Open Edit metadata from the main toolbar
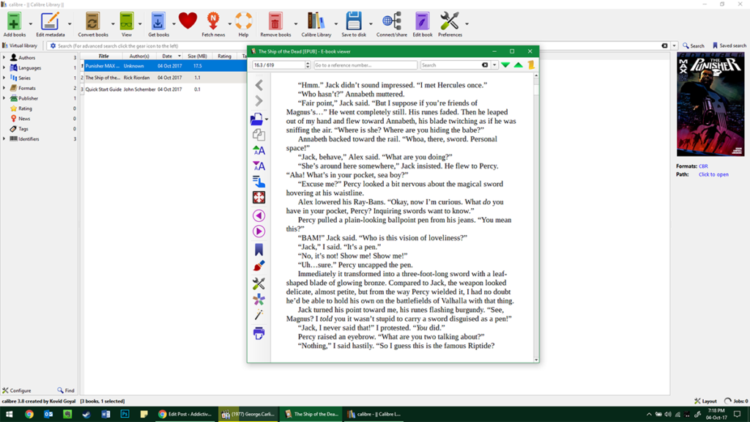 (x=50, y=23)
